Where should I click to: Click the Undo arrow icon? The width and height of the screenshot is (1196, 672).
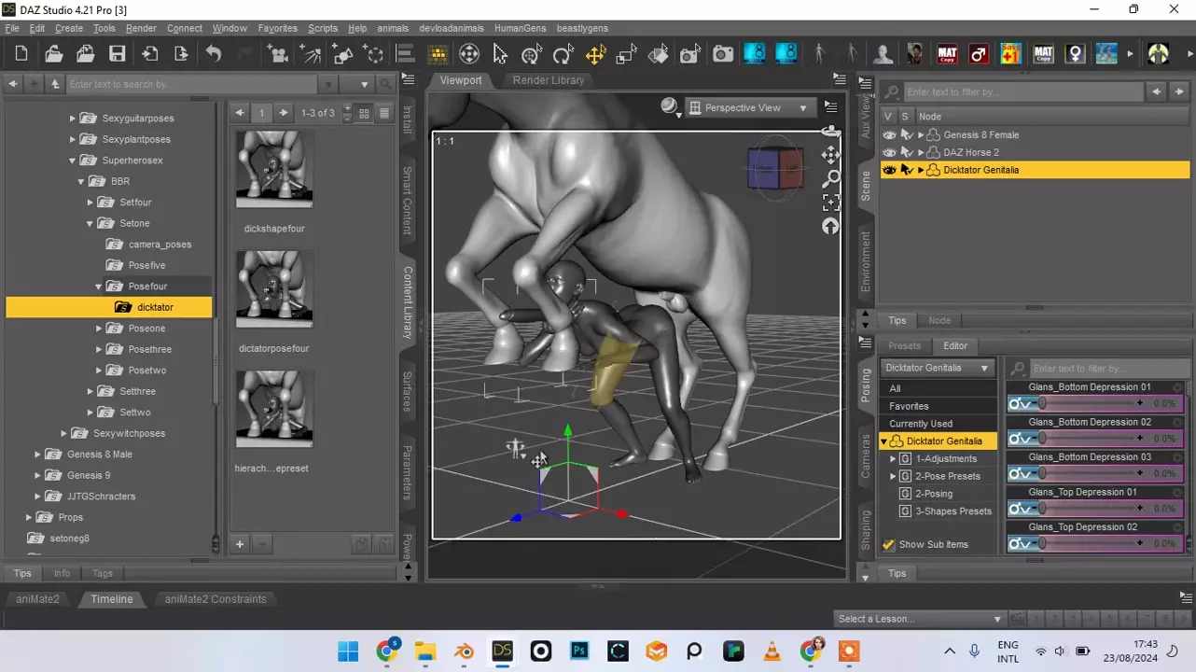(x=214, y=54)
